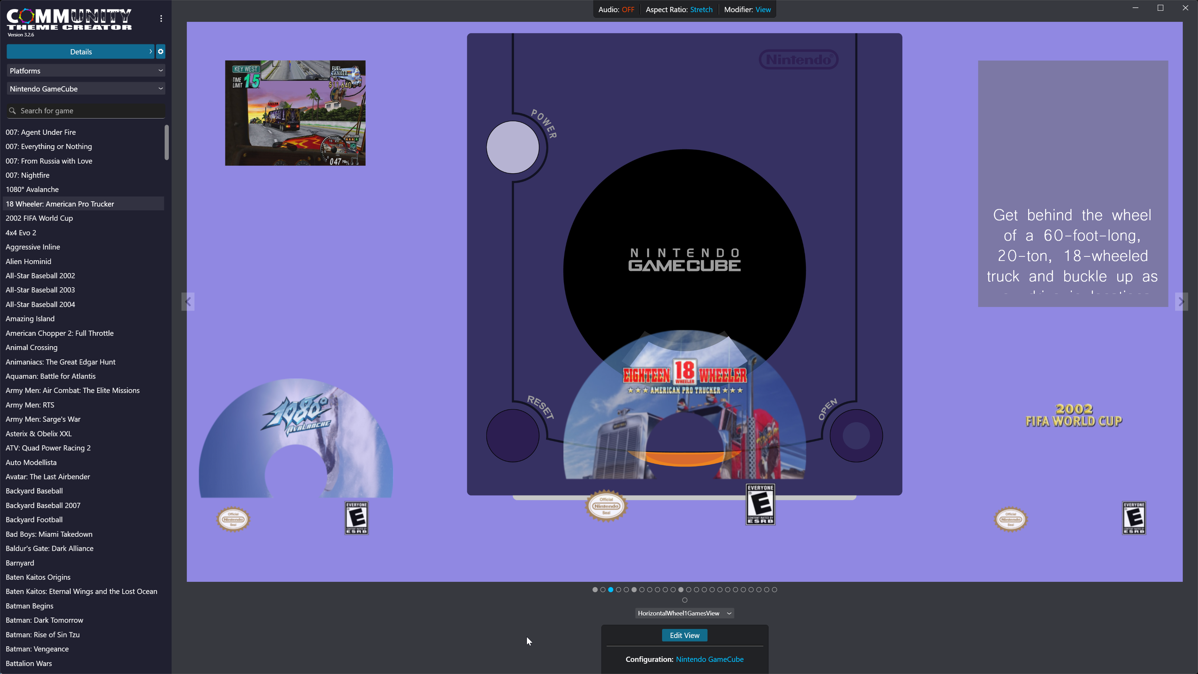The height and width of the screenshot is (674, 1198).
Task: Click the GameCube Open button graphic
Action: point(856,436)
